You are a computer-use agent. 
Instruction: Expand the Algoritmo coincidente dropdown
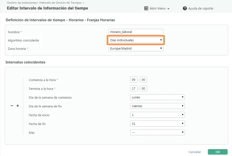pyautogui.click(x=136, y=40)
